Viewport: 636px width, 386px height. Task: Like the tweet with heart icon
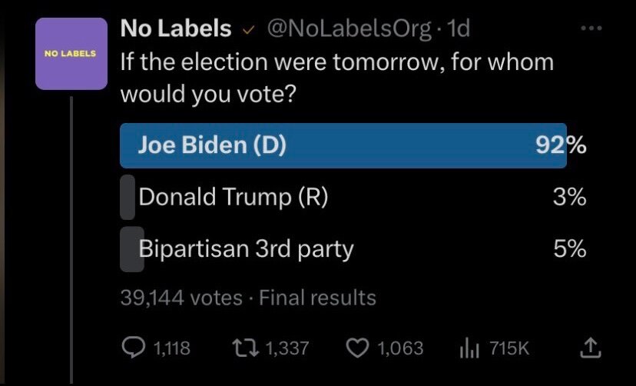click(x=358, y=348)
